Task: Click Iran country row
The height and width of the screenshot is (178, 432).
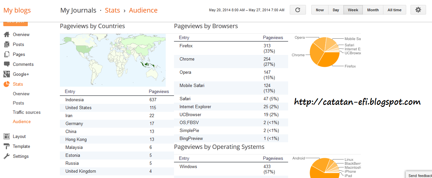Action: pos(117,115)
